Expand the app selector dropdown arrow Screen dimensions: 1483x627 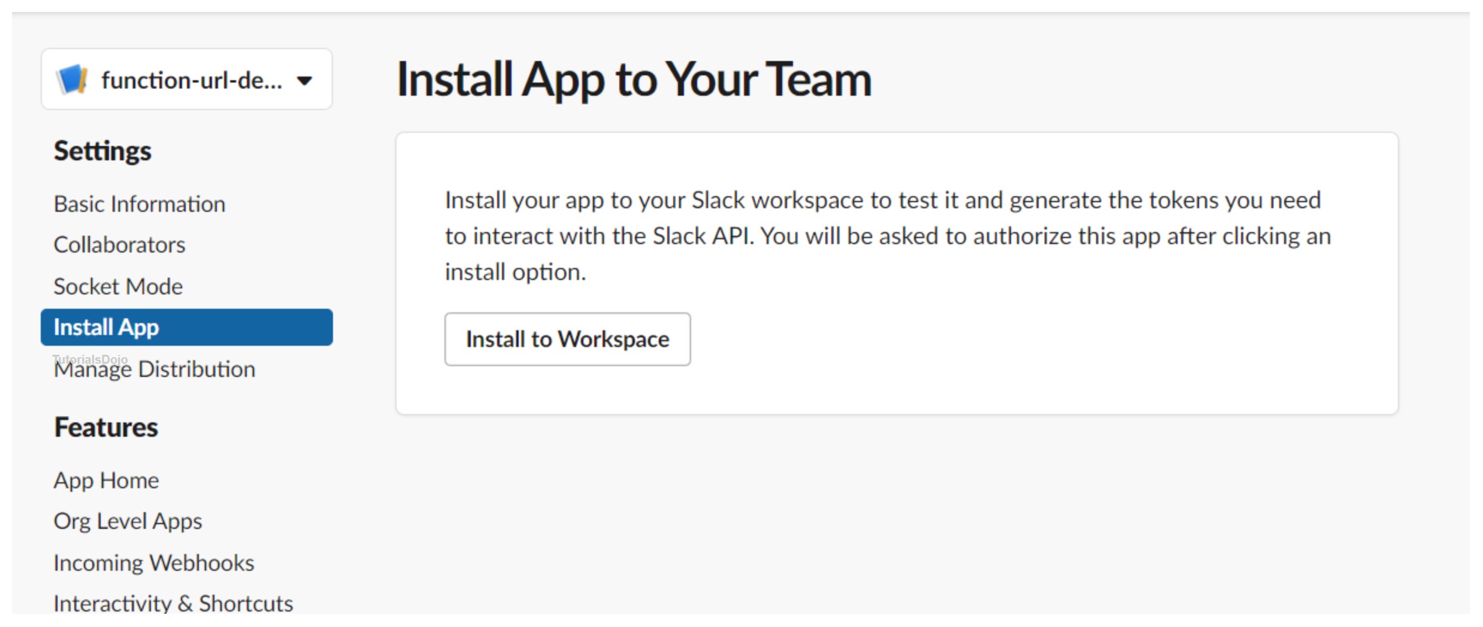point(305,81)
